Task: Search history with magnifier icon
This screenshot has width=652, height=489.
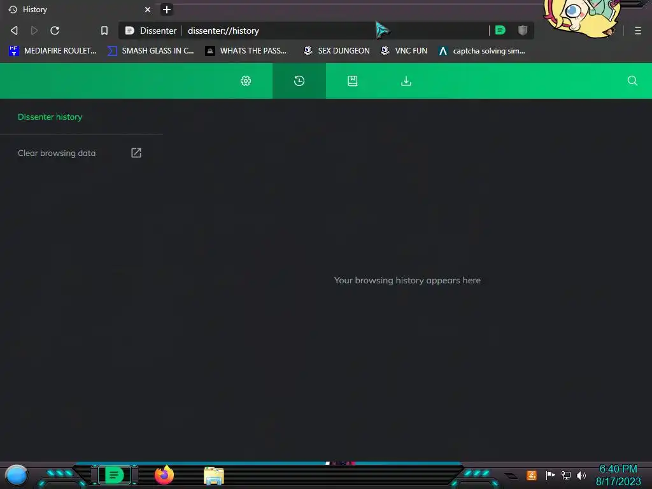Action: coord(632,81)
